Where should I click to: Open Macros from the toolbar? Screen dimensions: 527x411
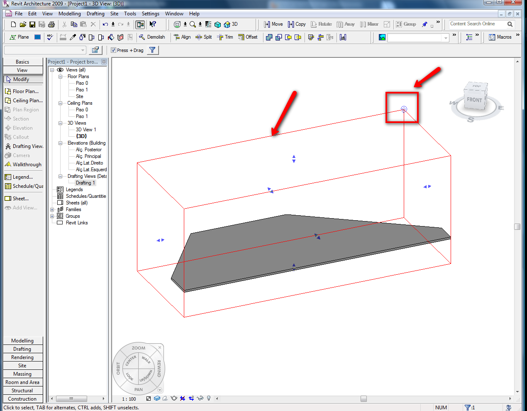(500, 37)
